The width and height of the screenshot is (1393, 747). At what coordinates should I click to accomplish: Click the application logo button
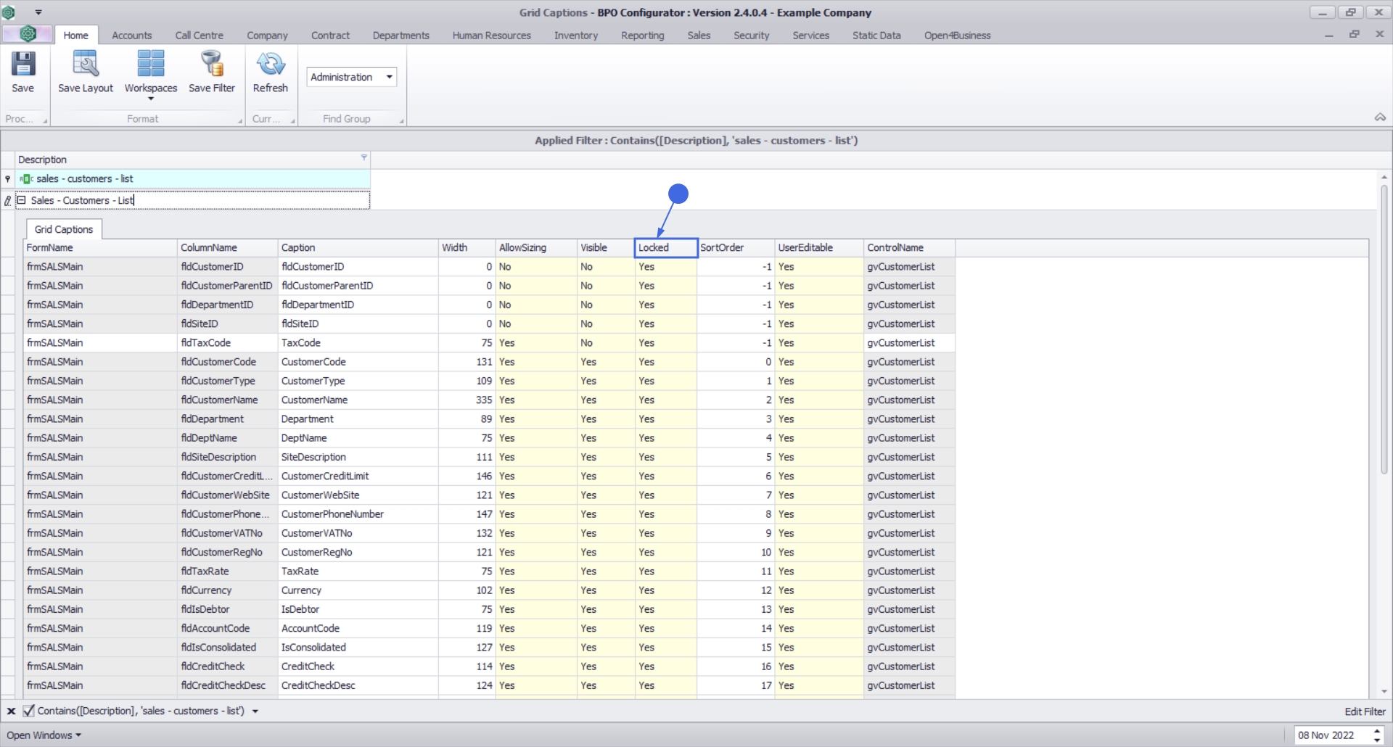[x=28, y=34]
